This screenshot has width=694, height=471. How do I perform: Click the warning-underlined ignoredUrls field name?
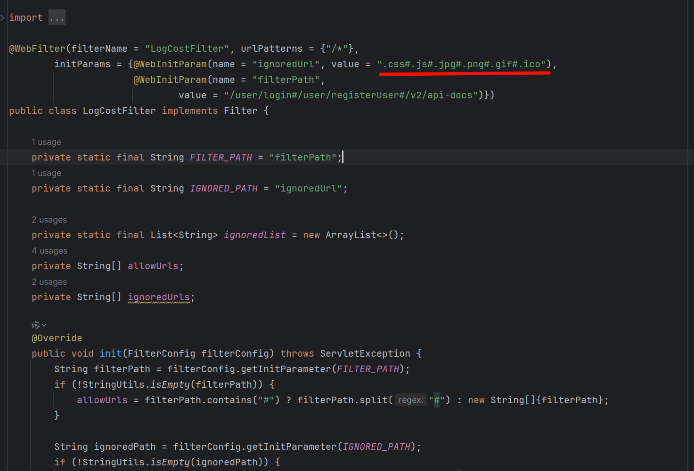tap(158, 297)
